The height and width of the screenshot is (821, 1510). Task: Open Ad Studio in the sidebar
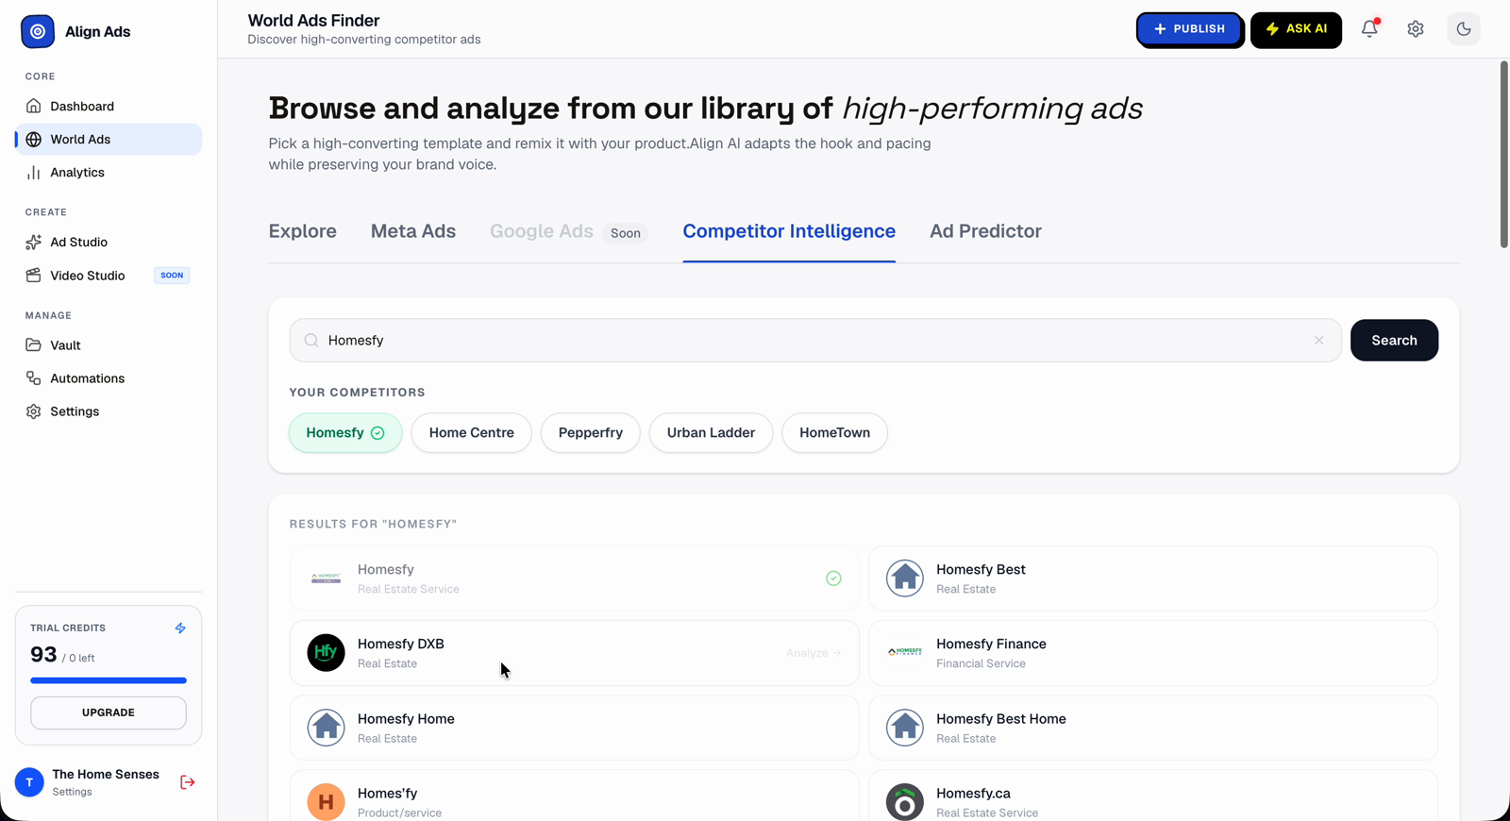click(x=109, y=243)
